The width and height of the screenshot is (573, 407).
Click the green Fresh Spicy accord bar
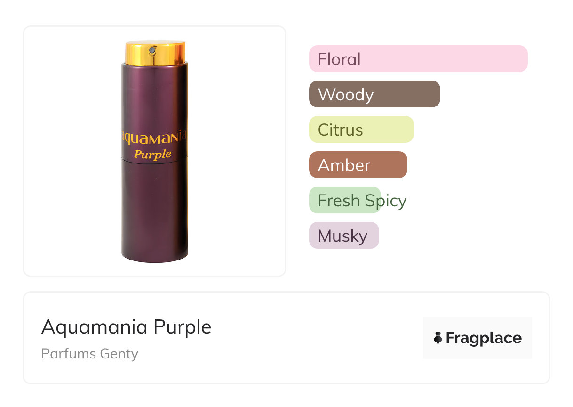pos(344,200)
